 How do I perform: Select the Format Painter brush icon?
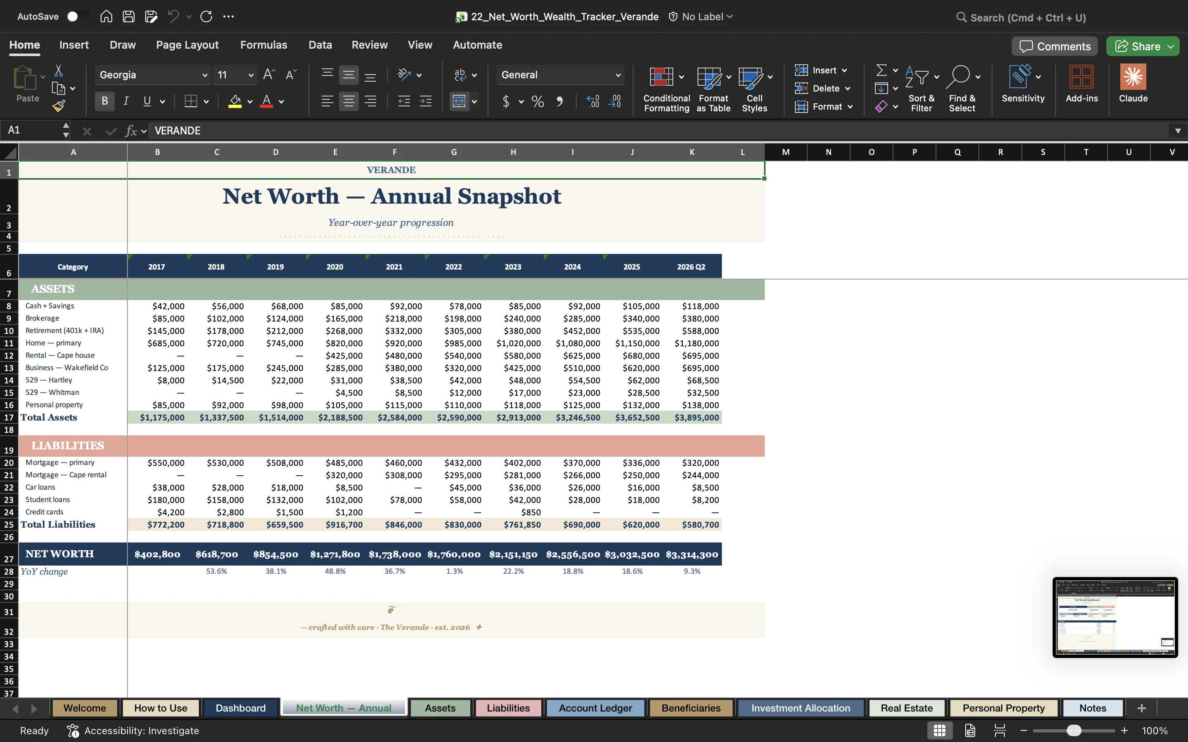pos(59,106)
